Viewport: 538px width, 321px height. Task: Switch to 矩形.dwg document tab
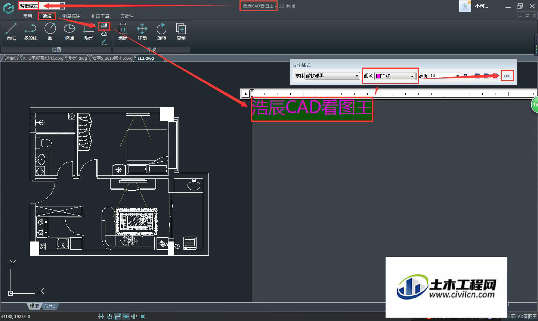[x=77, y=58]
